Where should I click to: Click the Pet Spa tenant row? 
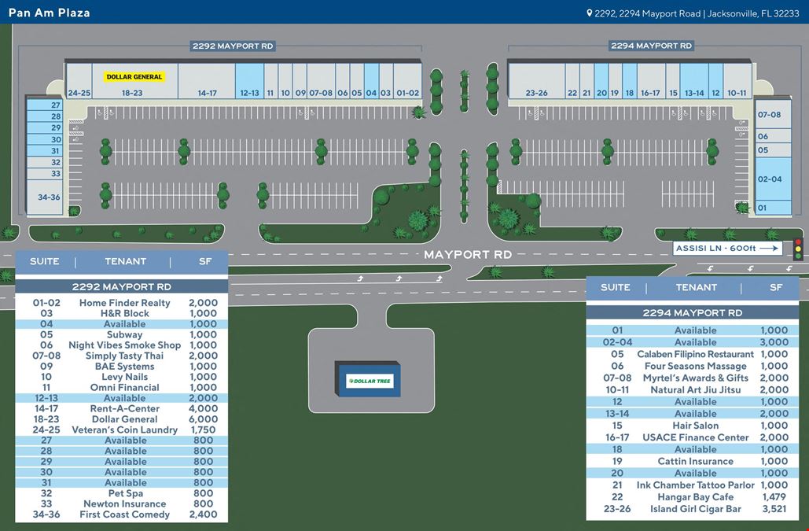coord(122,493)
